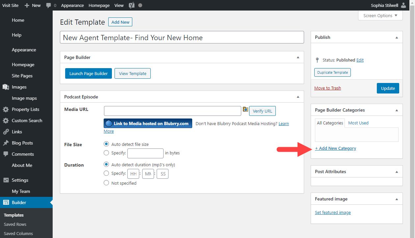Click the plus New icon in admin bar
The width and height of the screenshot is (415, 238).
pos(27,5)
